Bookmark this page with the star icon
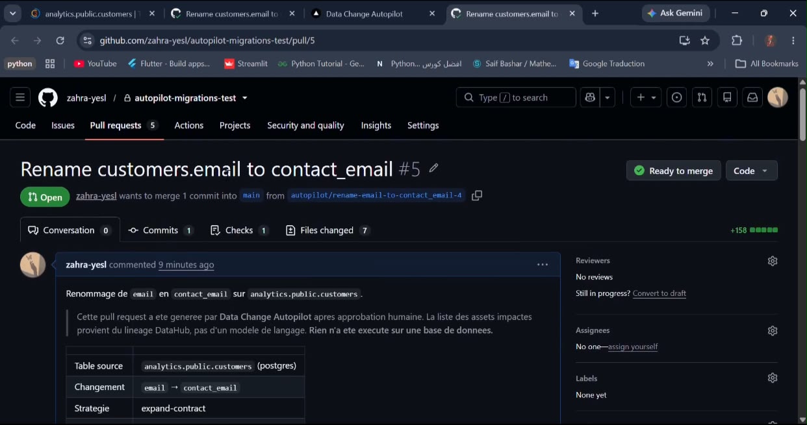 705,40
